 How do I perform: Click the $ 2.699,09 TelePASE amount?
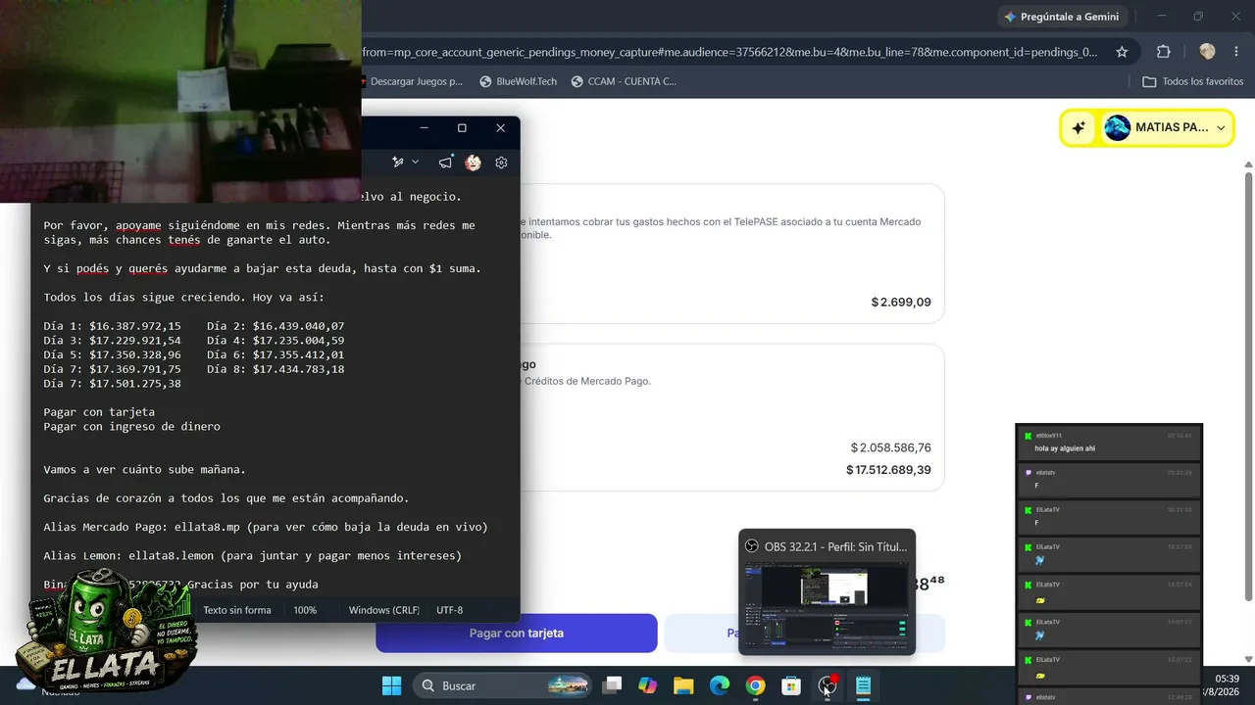(x=901, y=303)
